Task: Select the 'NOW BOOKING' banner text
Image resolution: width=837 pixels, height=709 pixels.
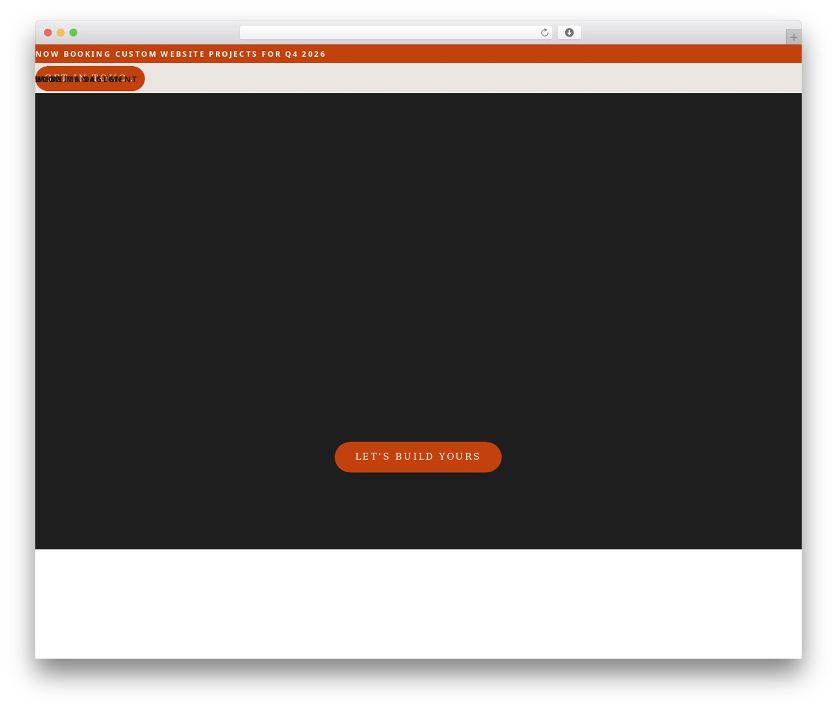Action: point(73,54)
